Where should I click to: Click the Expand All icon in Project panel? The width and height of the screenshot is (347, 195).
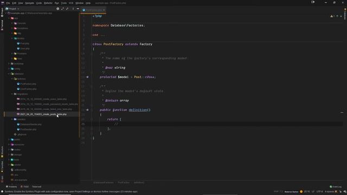(x=62, y=9)
